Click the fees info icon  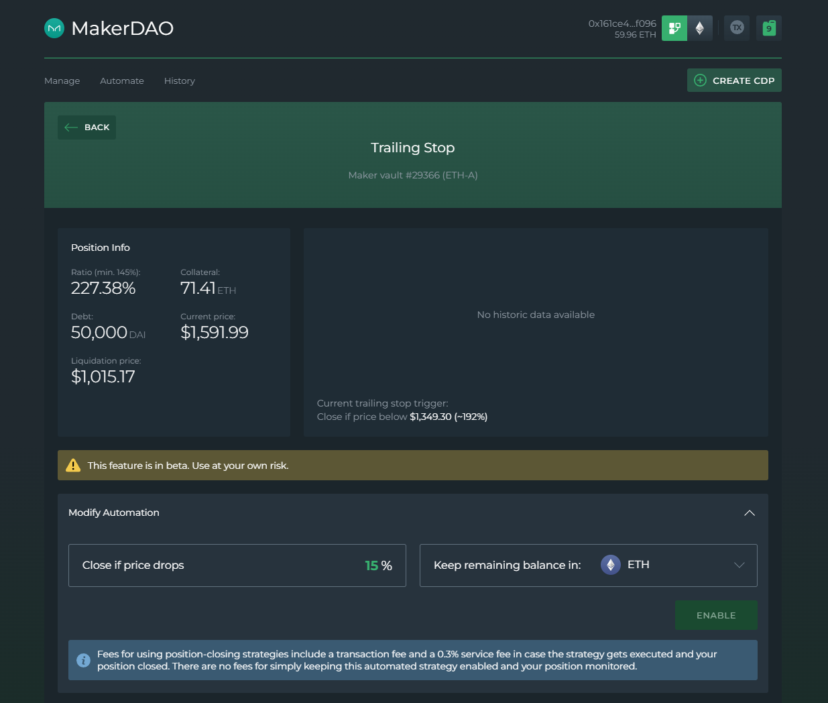(84, 660)
